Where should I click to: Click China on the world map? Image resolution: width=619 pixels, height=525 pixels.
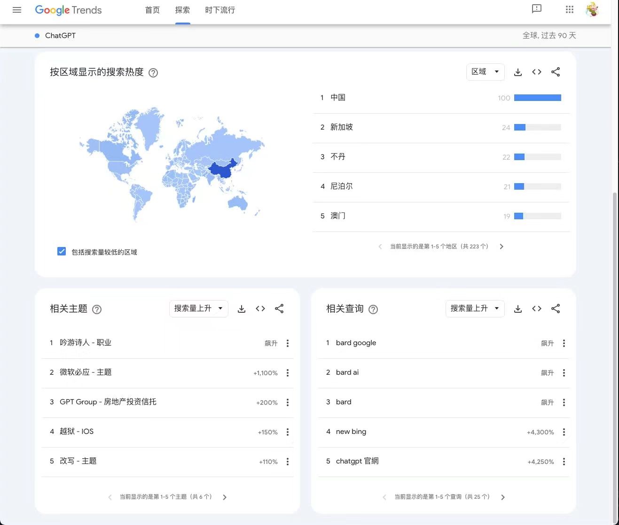[221, 170]
